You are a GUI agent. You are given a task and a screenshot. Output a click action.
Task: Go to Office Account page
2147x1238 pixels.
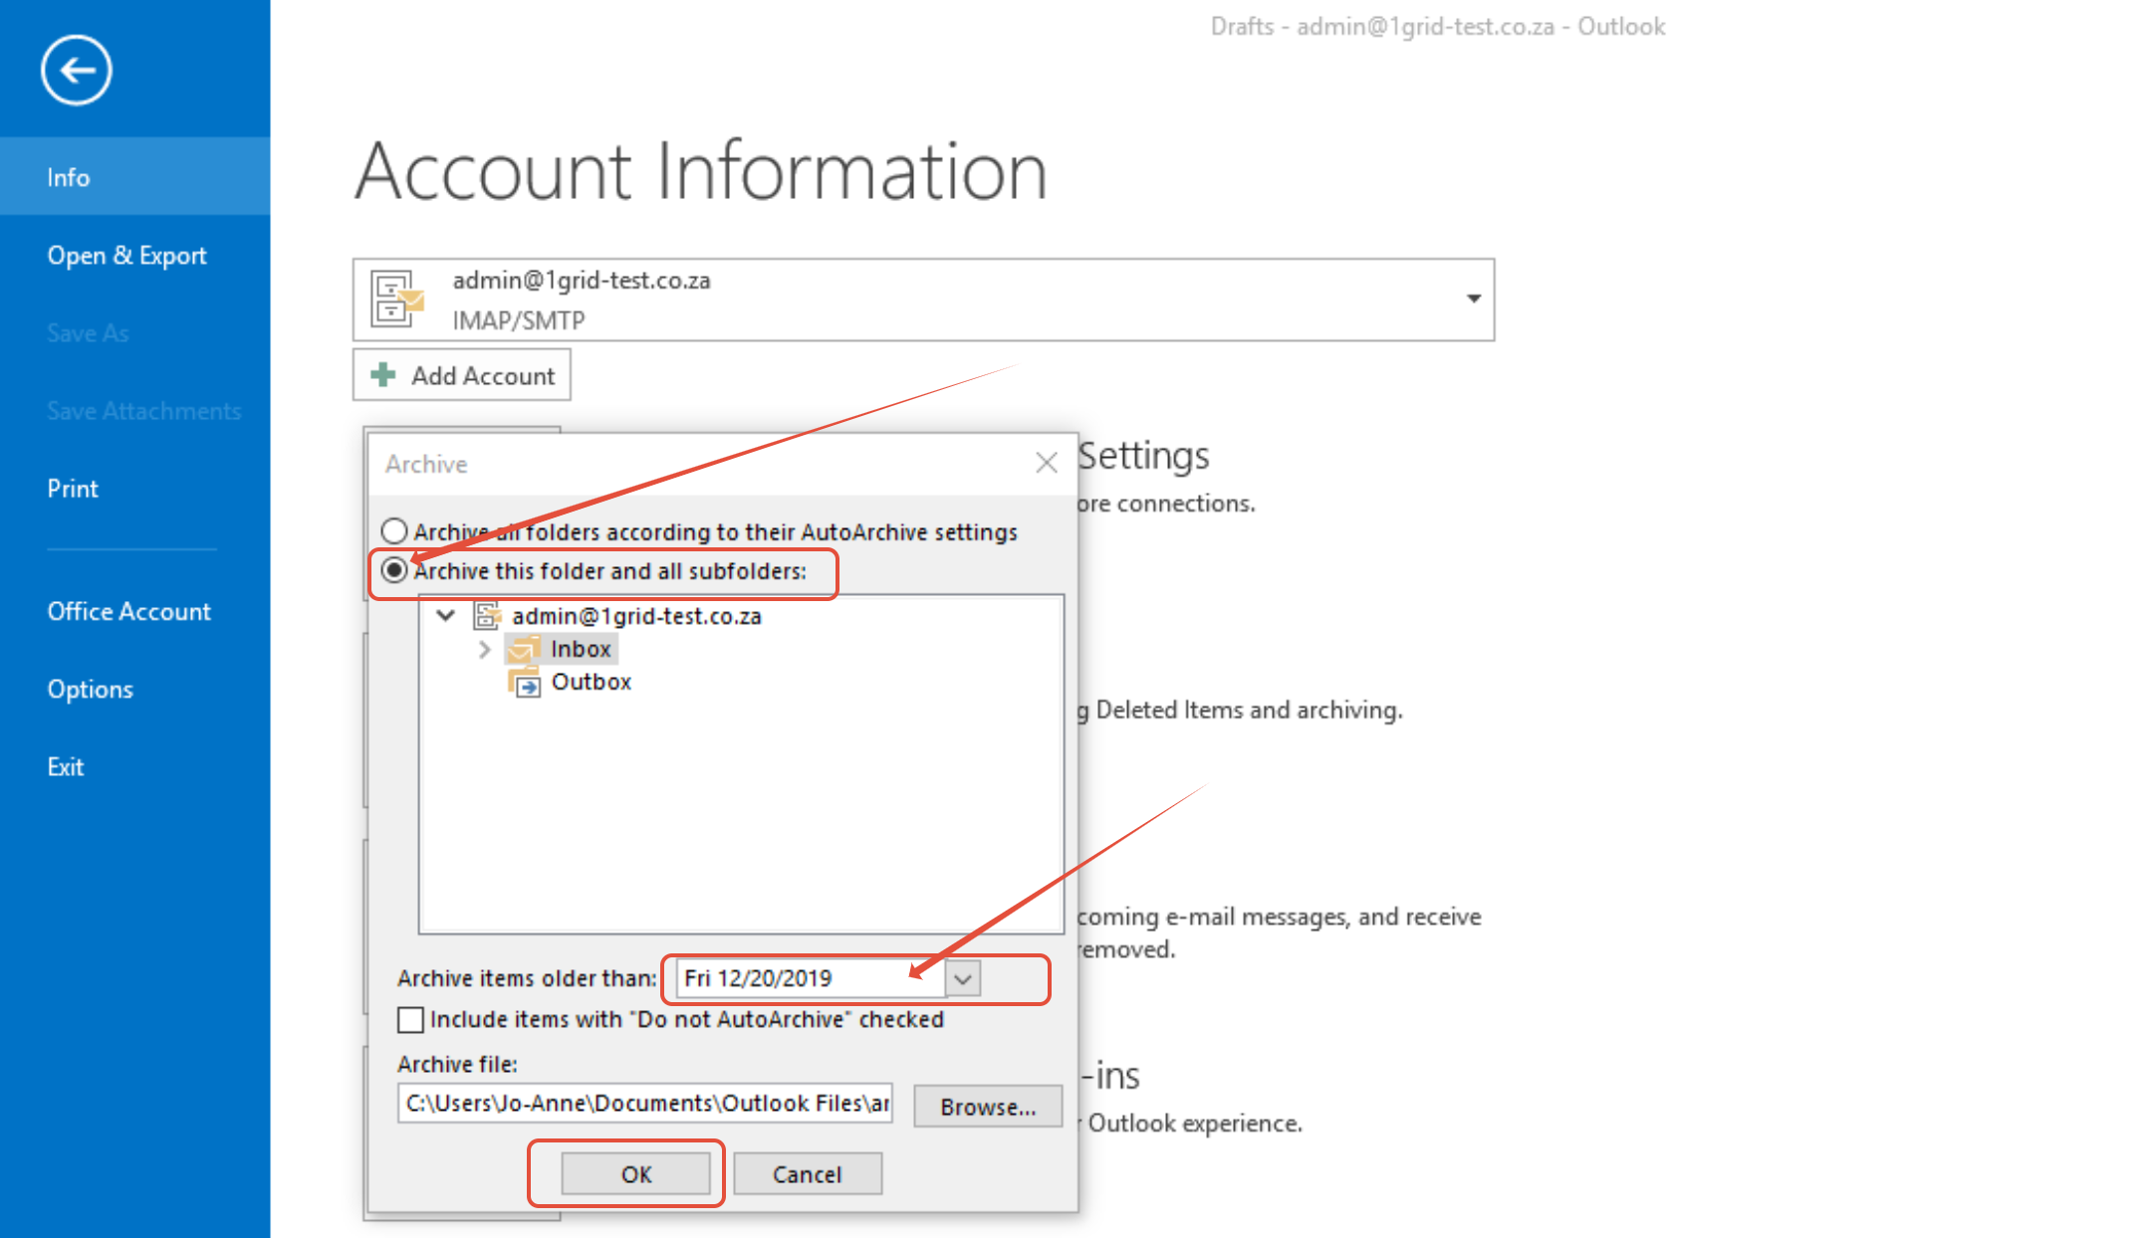point(128,611)
